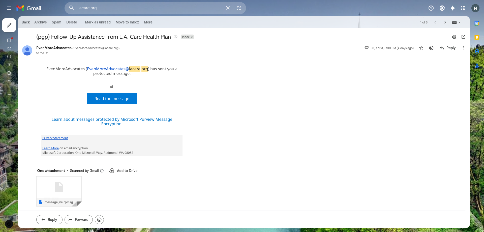This screenshot has height=232, width=484.
Task: Open Google Tasks in the side panel
Action: [477, 52]
